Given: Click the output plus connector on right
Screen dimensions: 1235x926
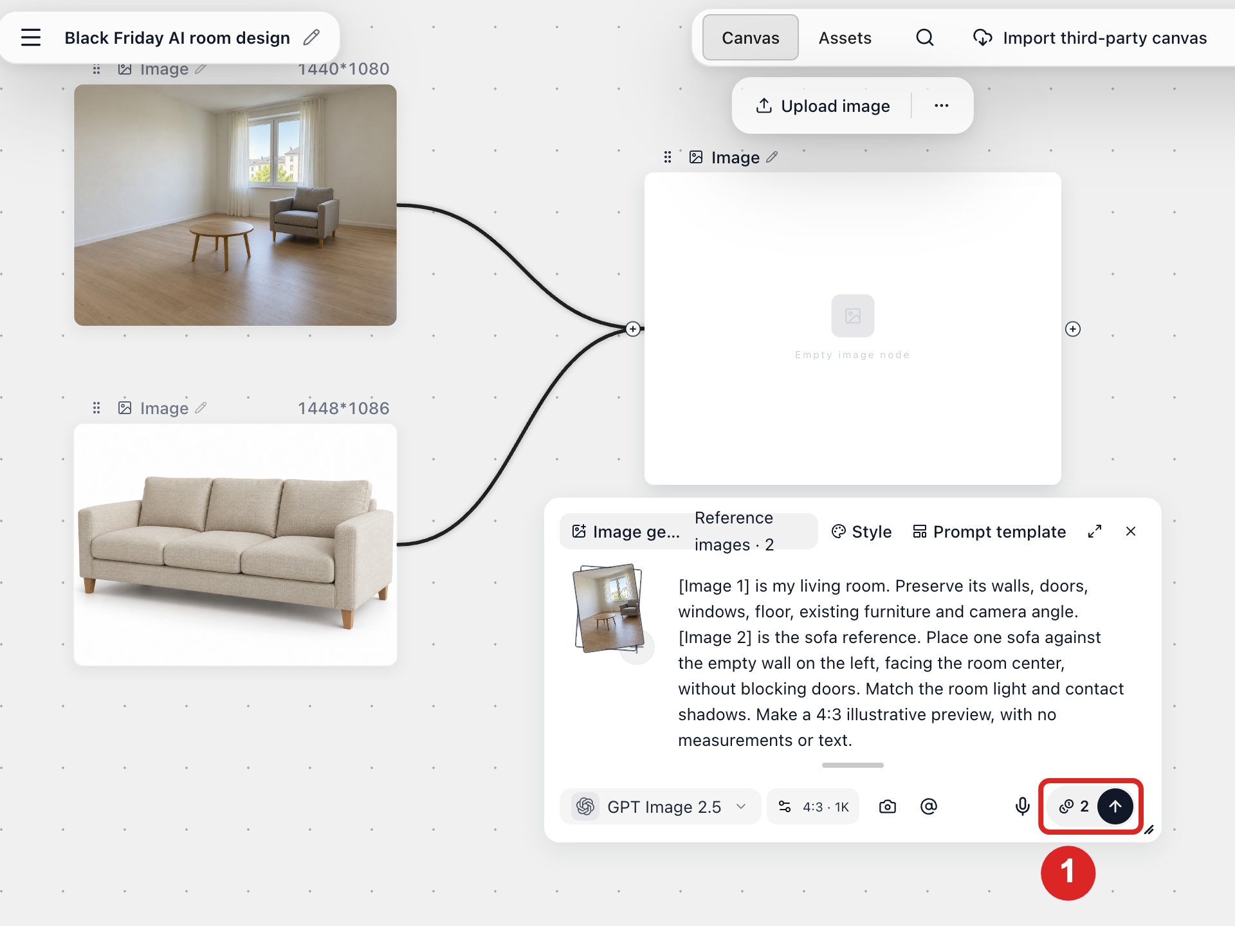Looking at the screenshot, I should [1072, 329].
